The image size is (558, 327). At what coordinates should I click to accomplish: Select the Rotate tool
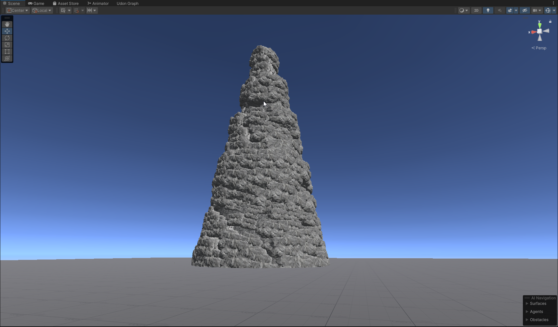7,38
